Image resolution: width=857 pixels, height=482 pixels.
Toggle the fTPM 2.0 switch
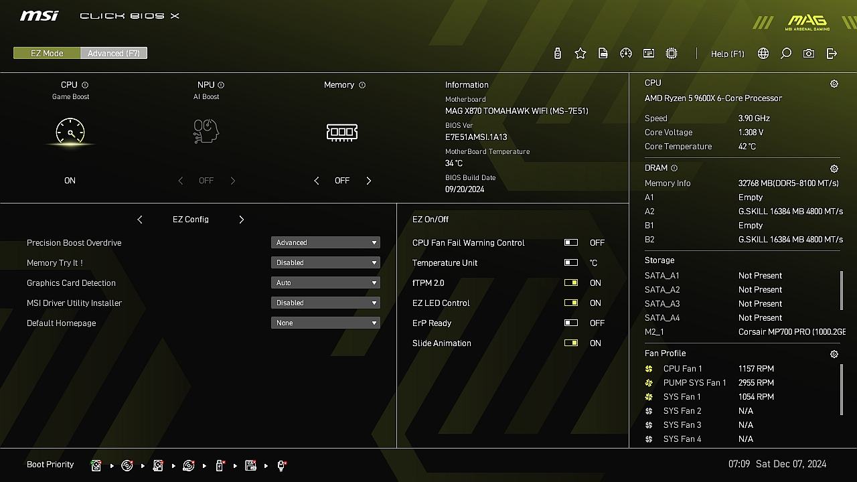click(x=571, y=283)
